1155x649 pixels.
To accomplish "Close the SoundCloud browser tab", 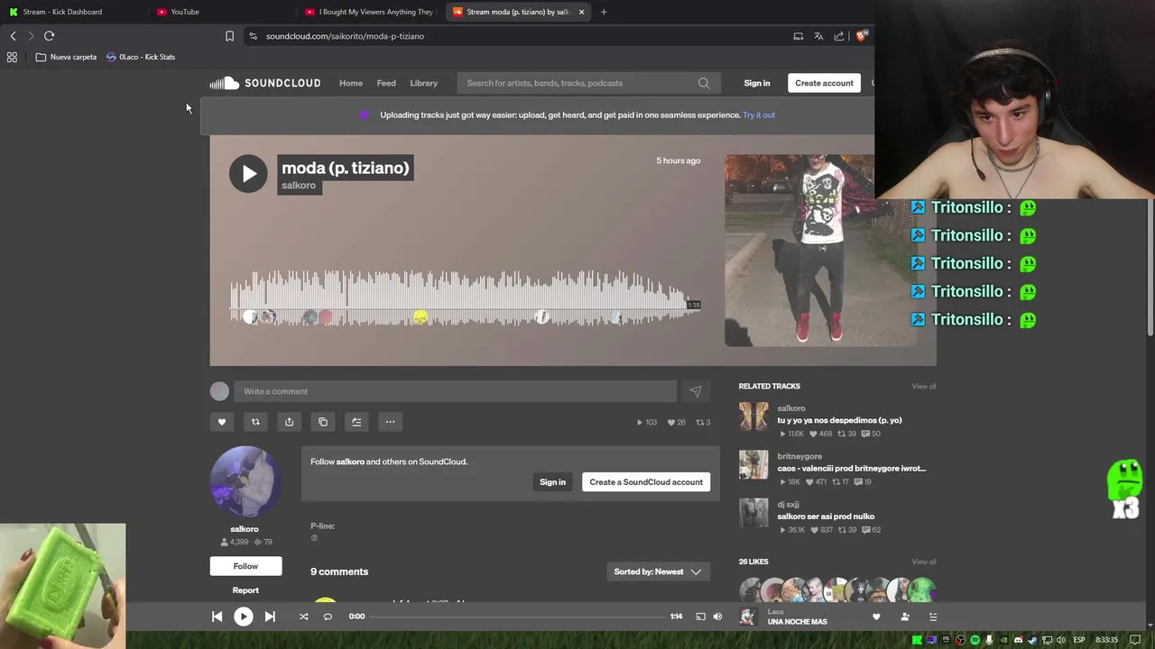I will [x=581, y=12].
